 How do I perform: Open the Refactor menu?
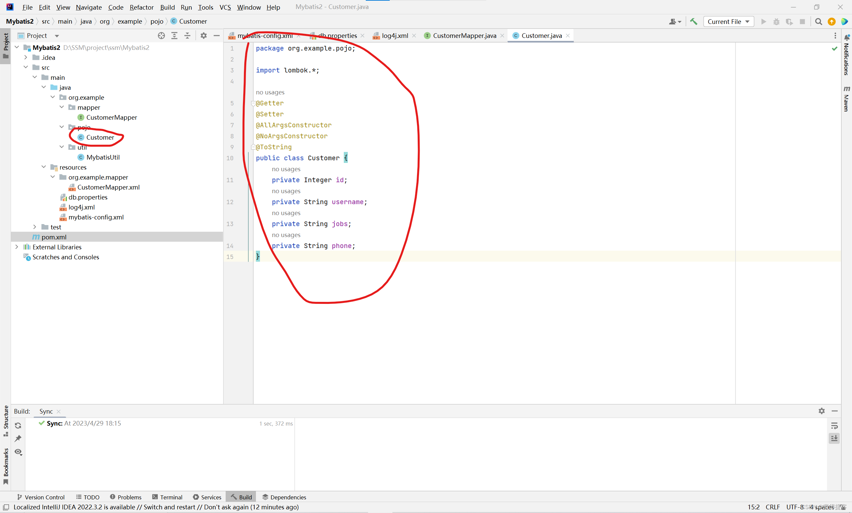click(x=141, y=7)
